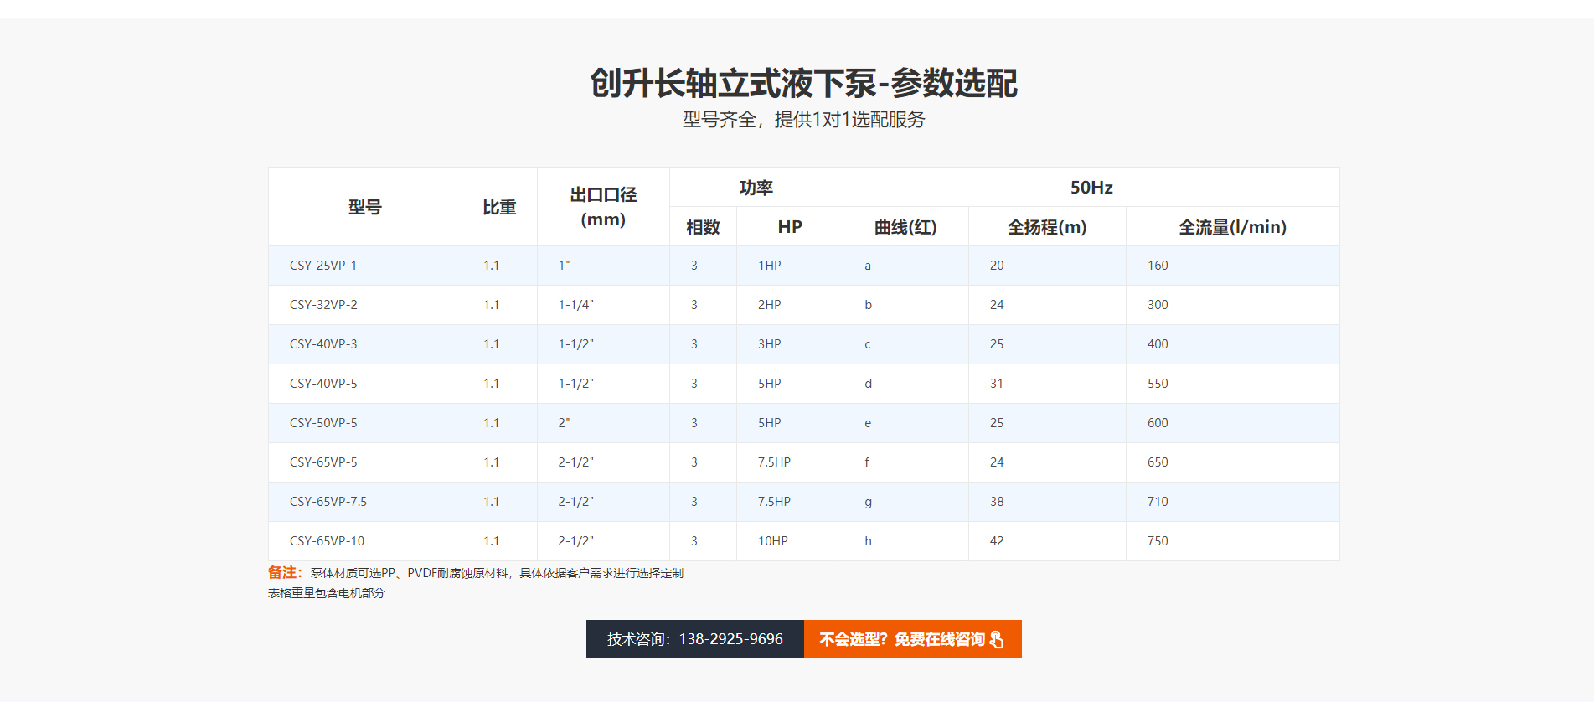Click the 全扬程(m) column header
This screenshot has width=1594, height=702.
click(x=1047, y=227)
